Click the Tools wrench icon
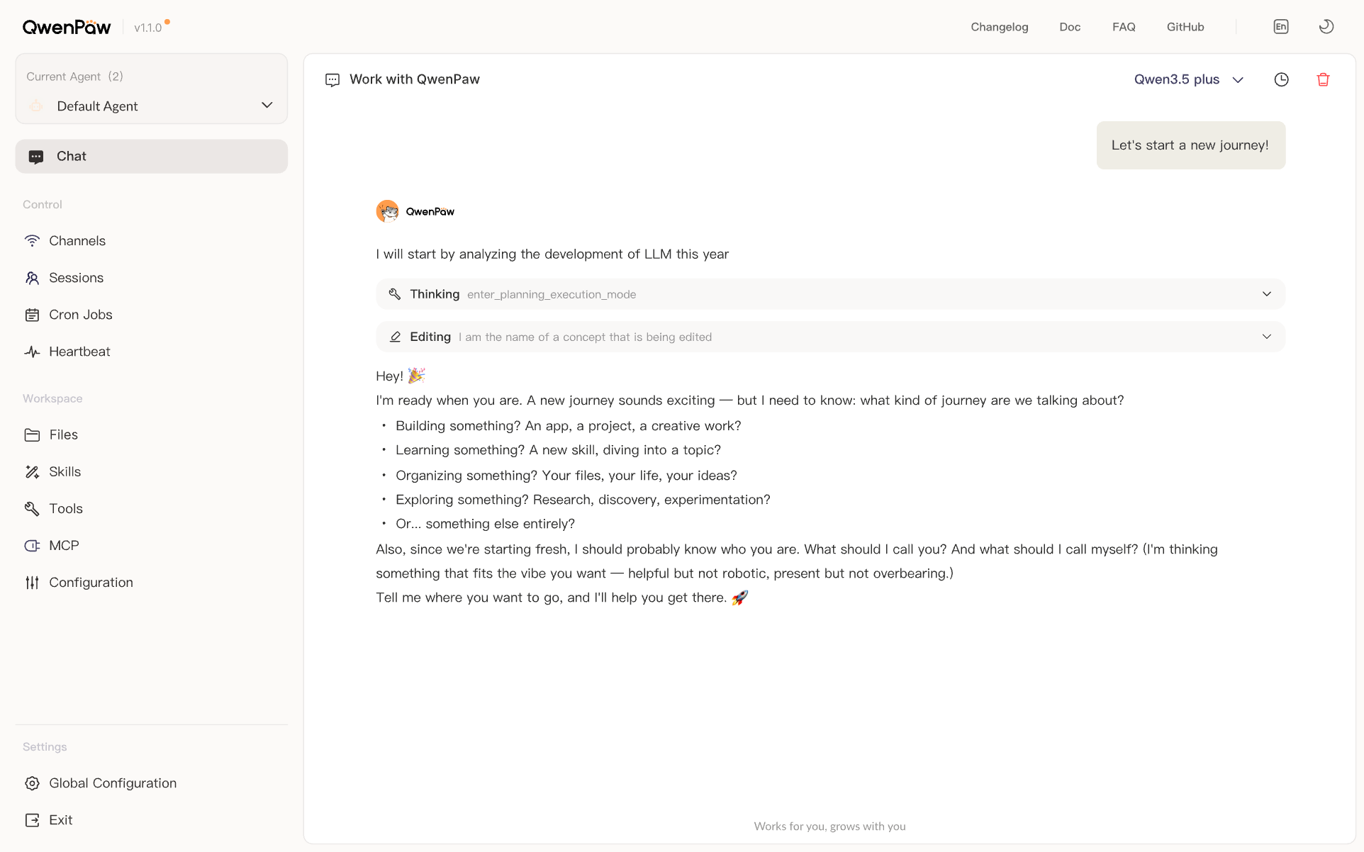Viewport: 1364px width, 852px height. [32, 509]
